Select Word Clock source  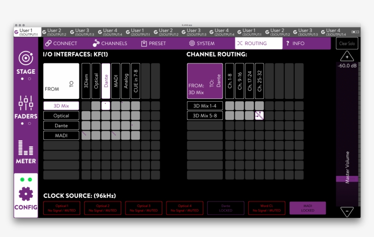point(266,208)
